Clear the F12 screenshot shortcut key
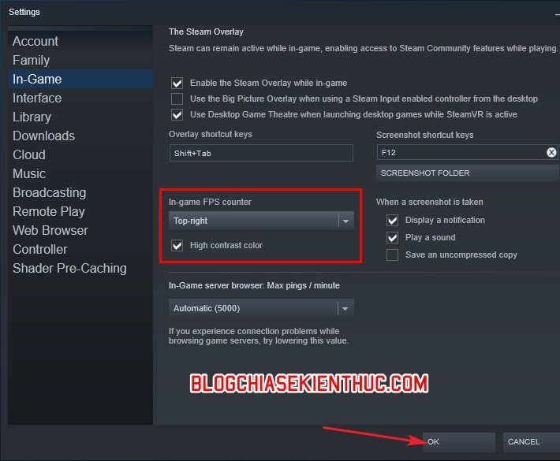 551,153
